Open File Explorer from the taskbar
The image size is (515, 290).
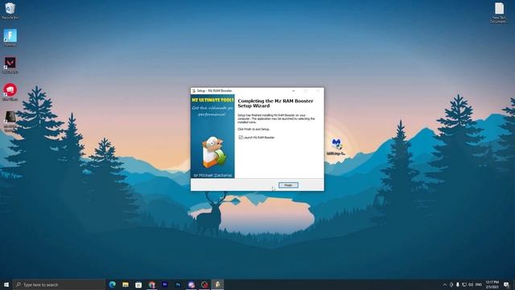tap(126, 284)
